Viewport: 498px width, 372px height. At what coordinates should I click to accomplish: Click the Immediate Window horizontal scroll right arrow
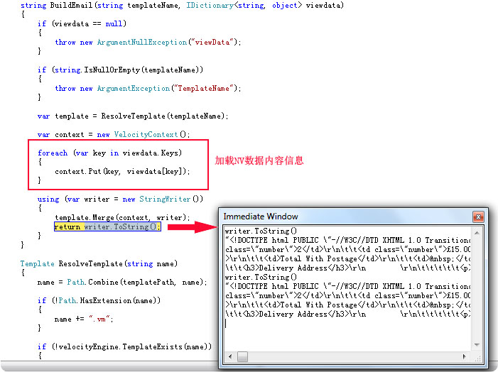[464, 356]
